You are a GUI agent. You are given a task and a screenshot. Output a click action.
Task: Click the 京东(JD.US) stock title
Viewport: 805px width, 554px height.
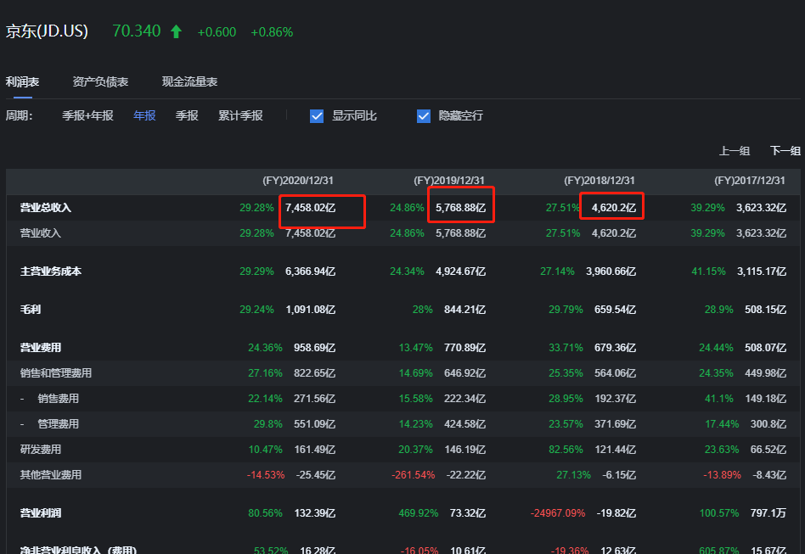click(47, 31)
